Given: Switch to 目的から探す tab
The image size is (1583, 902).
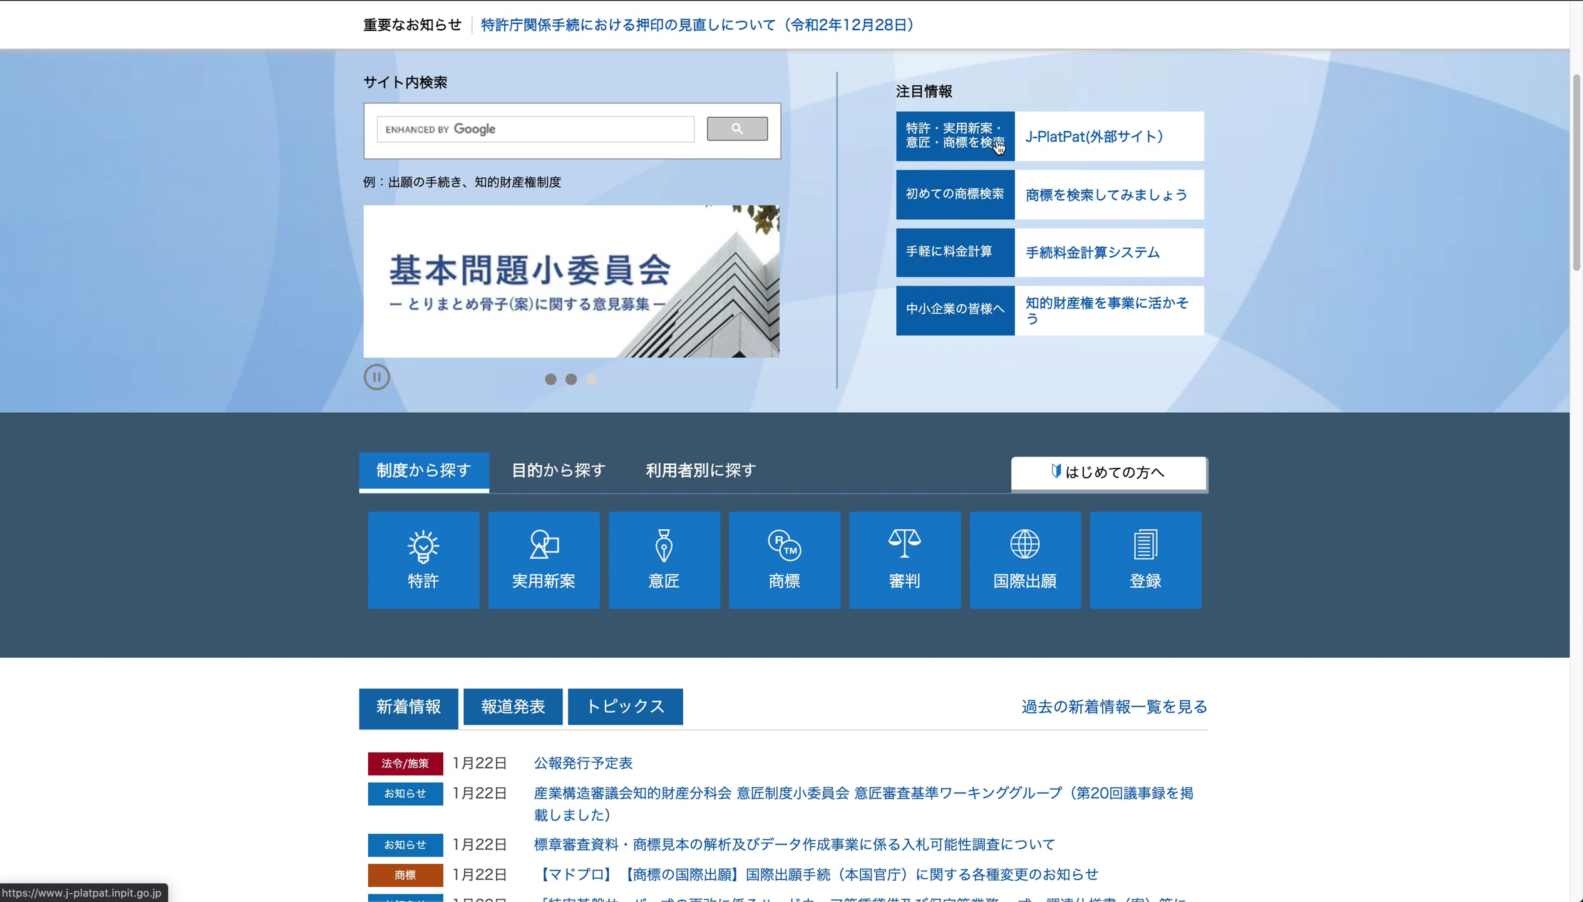Looking at the screenshot, I should click(558, 470).
